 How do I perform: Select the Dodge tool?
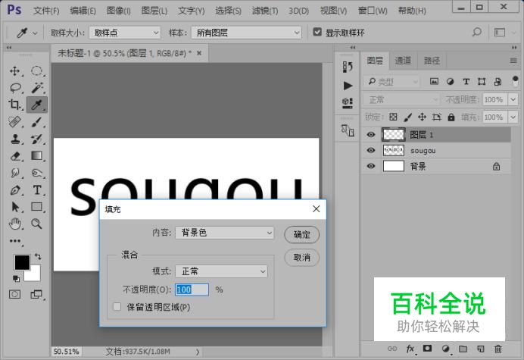pos(37,173)
